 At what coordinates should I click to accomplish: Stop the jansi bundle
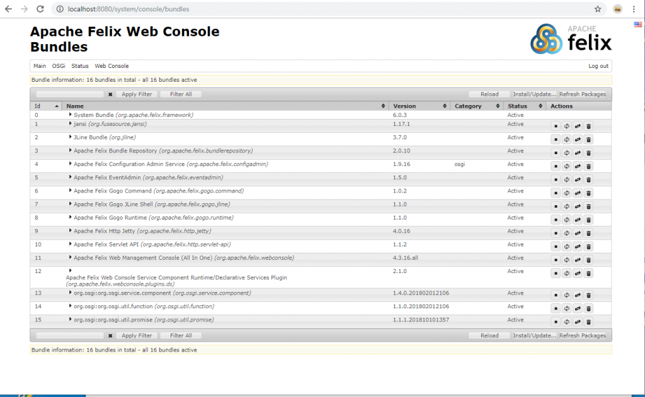(x=556, y=126)
